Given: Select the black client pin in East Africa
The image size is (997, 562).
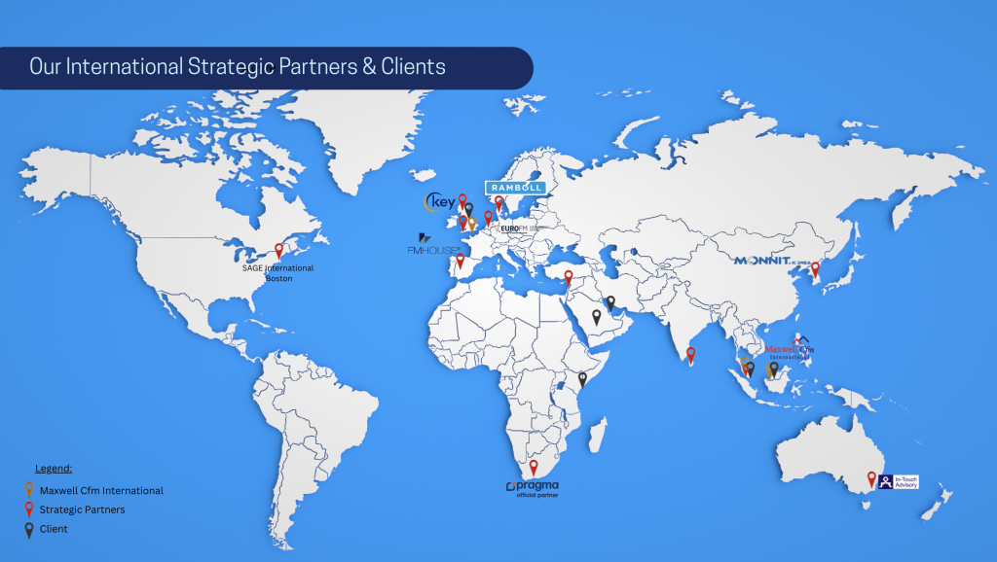Looking at the screenshot, I should click(582, 379).
